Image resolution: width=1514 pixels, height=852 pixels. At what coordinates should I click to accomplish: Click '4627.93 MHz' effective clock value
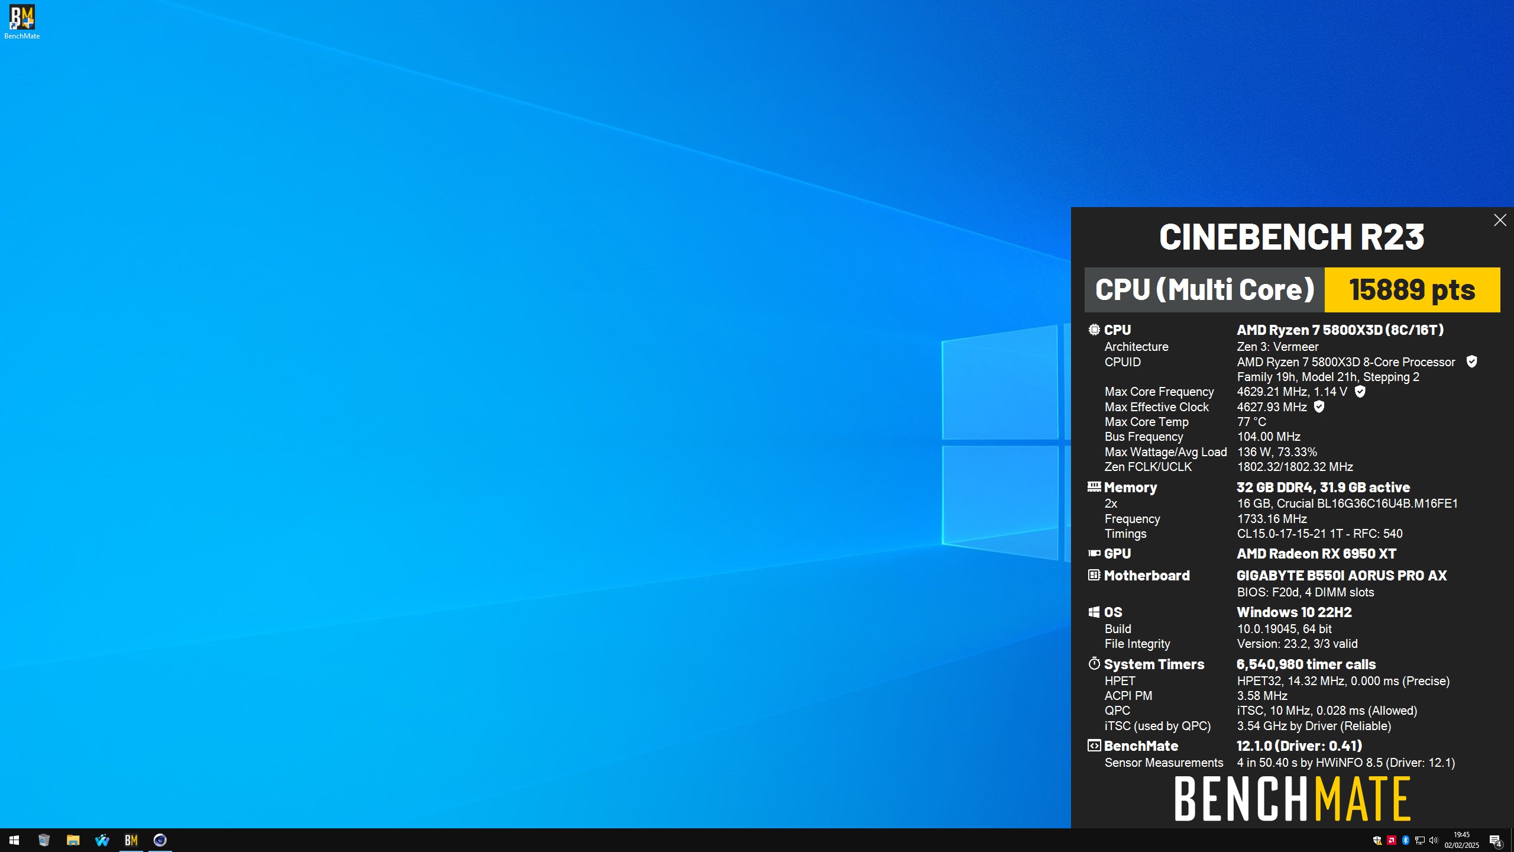point(1272,407)
